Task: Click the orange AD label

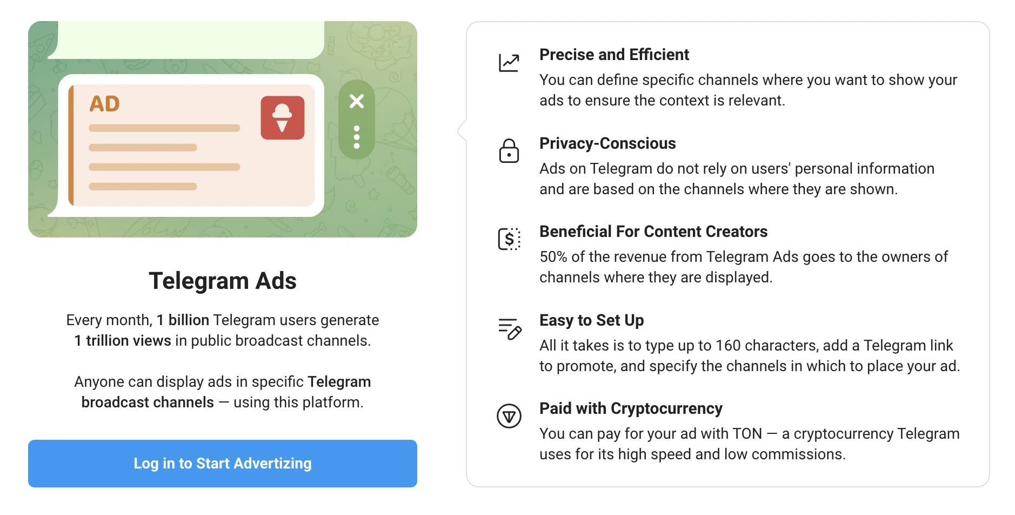Action: [x=104, y=104]
